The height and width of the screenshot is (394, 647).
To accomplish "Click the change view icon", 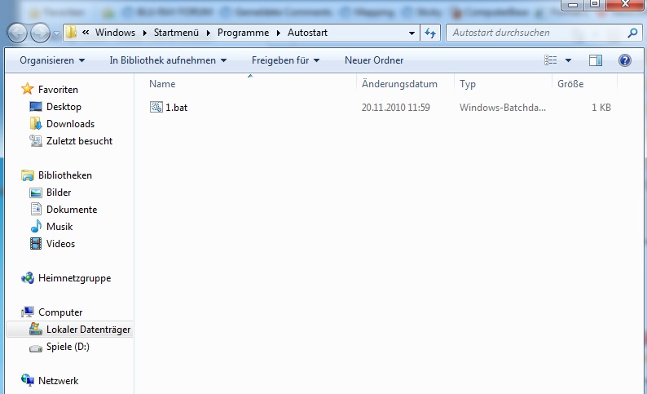I will (551, 60).
